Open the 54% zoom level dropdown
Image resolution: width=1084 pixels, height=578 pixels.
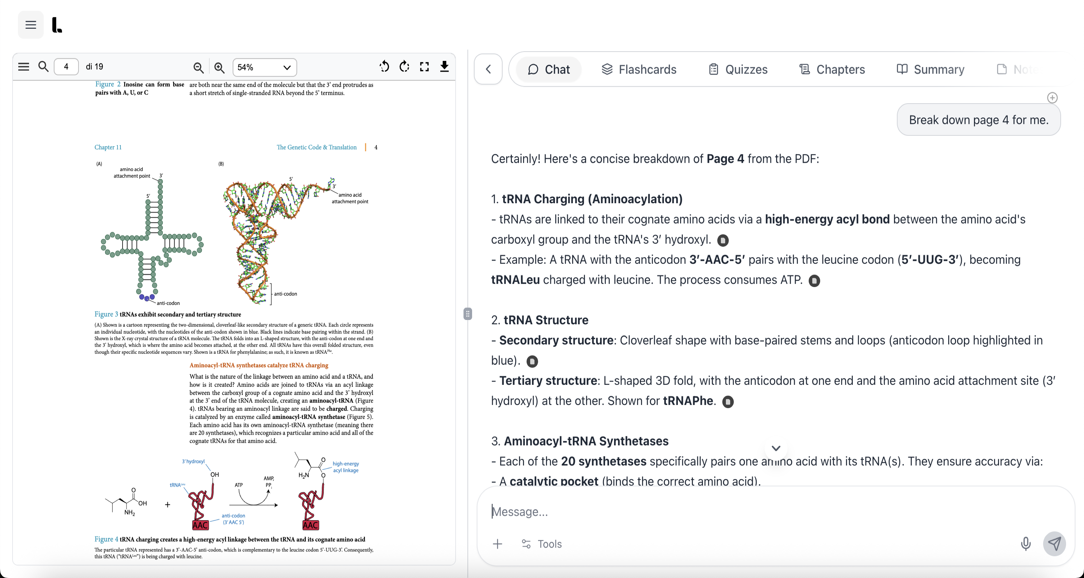pos(264,67)
